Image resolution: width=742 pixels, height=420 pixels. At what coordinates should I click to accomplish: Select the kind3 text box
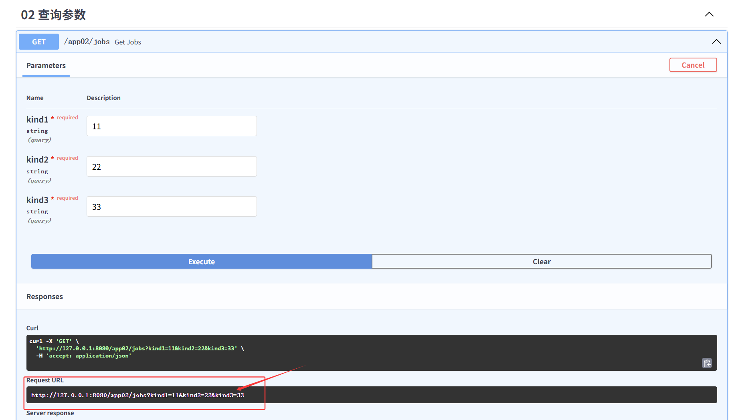click(172, 207)
